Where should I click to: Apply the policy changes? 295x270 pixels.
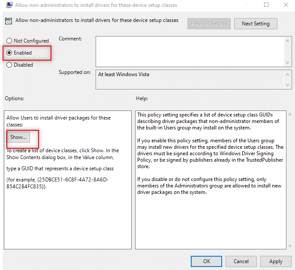[276, 261]
